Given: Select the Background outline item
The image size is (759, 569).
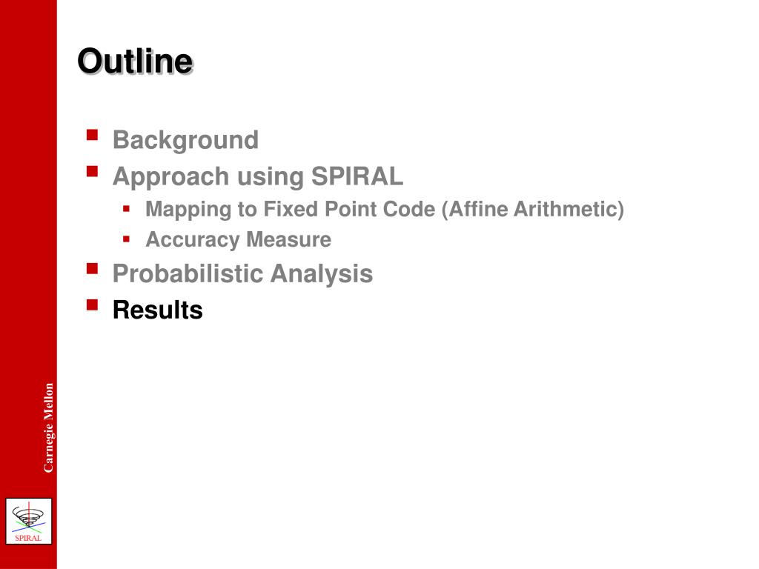Looking at the screenshot, I should (x=185, y=140).
